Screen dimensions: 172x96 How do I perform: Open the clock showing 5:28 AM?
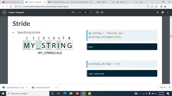(161, 94)
